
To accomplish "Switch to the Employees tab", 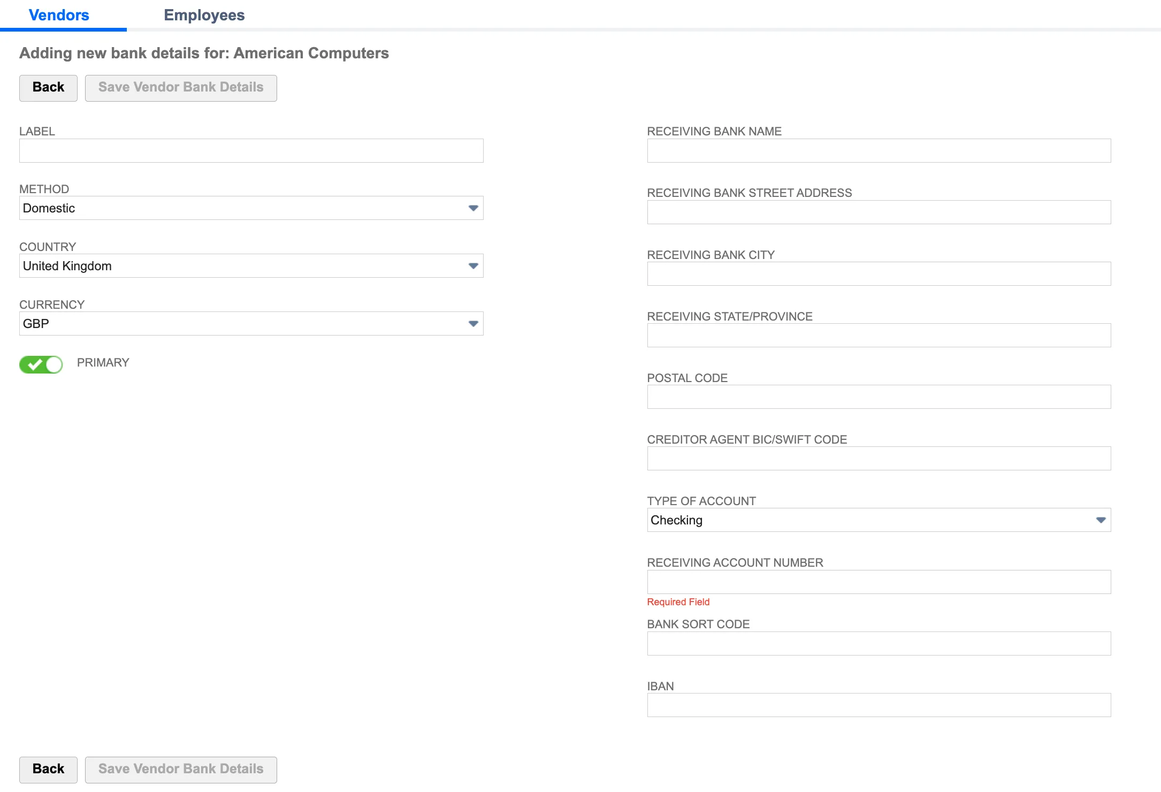I will click(204, 15).
